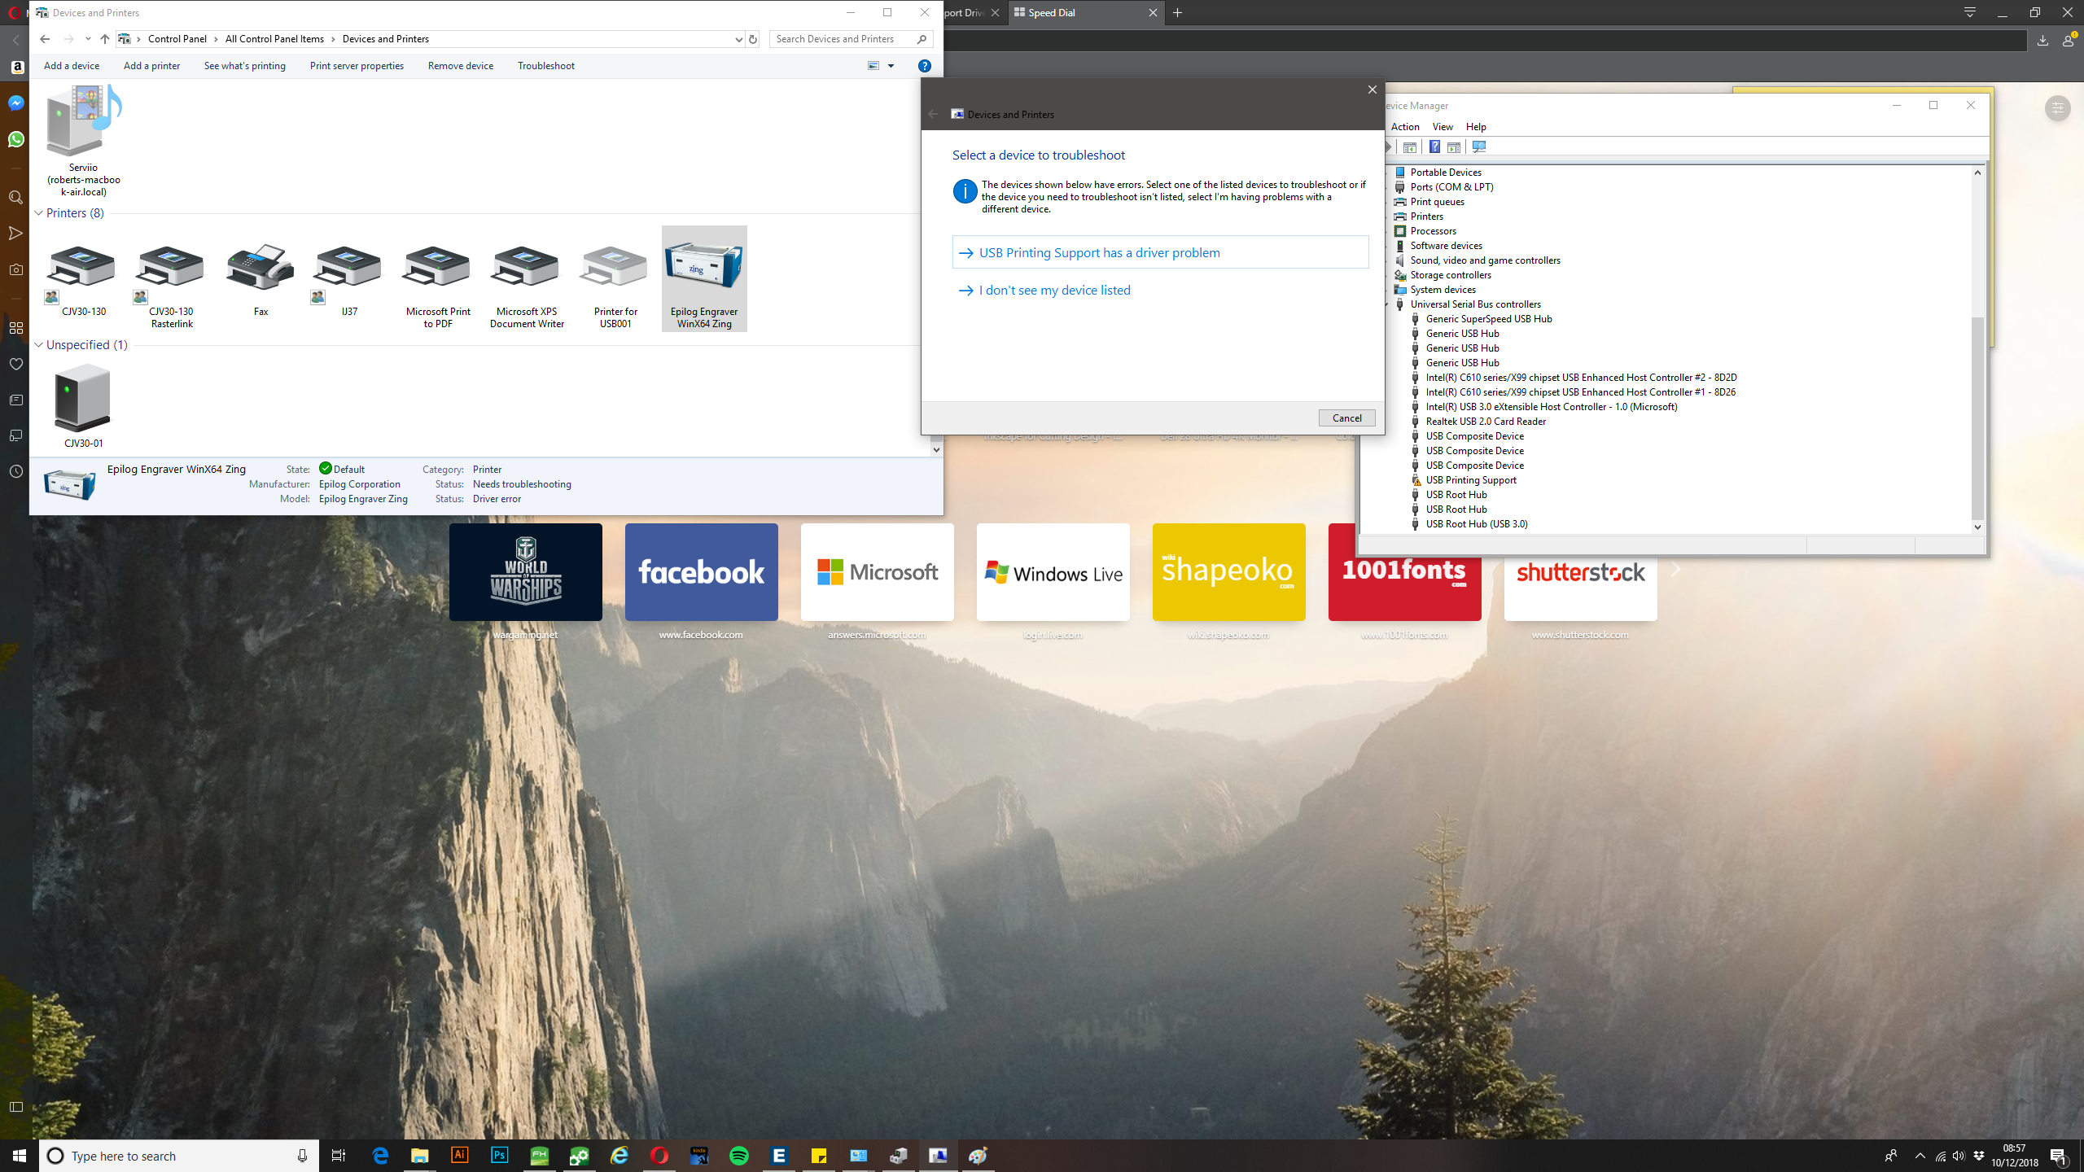Collapse the Printers (8) group
The image size is (2084, 1172).
pyautogui.click(x=38, y=213)
